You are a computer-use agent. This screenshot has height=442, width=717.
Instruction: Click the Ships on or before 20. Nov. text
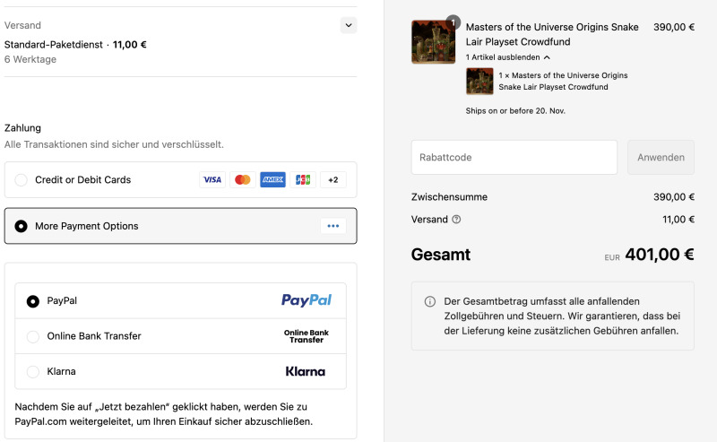point(515,111)
